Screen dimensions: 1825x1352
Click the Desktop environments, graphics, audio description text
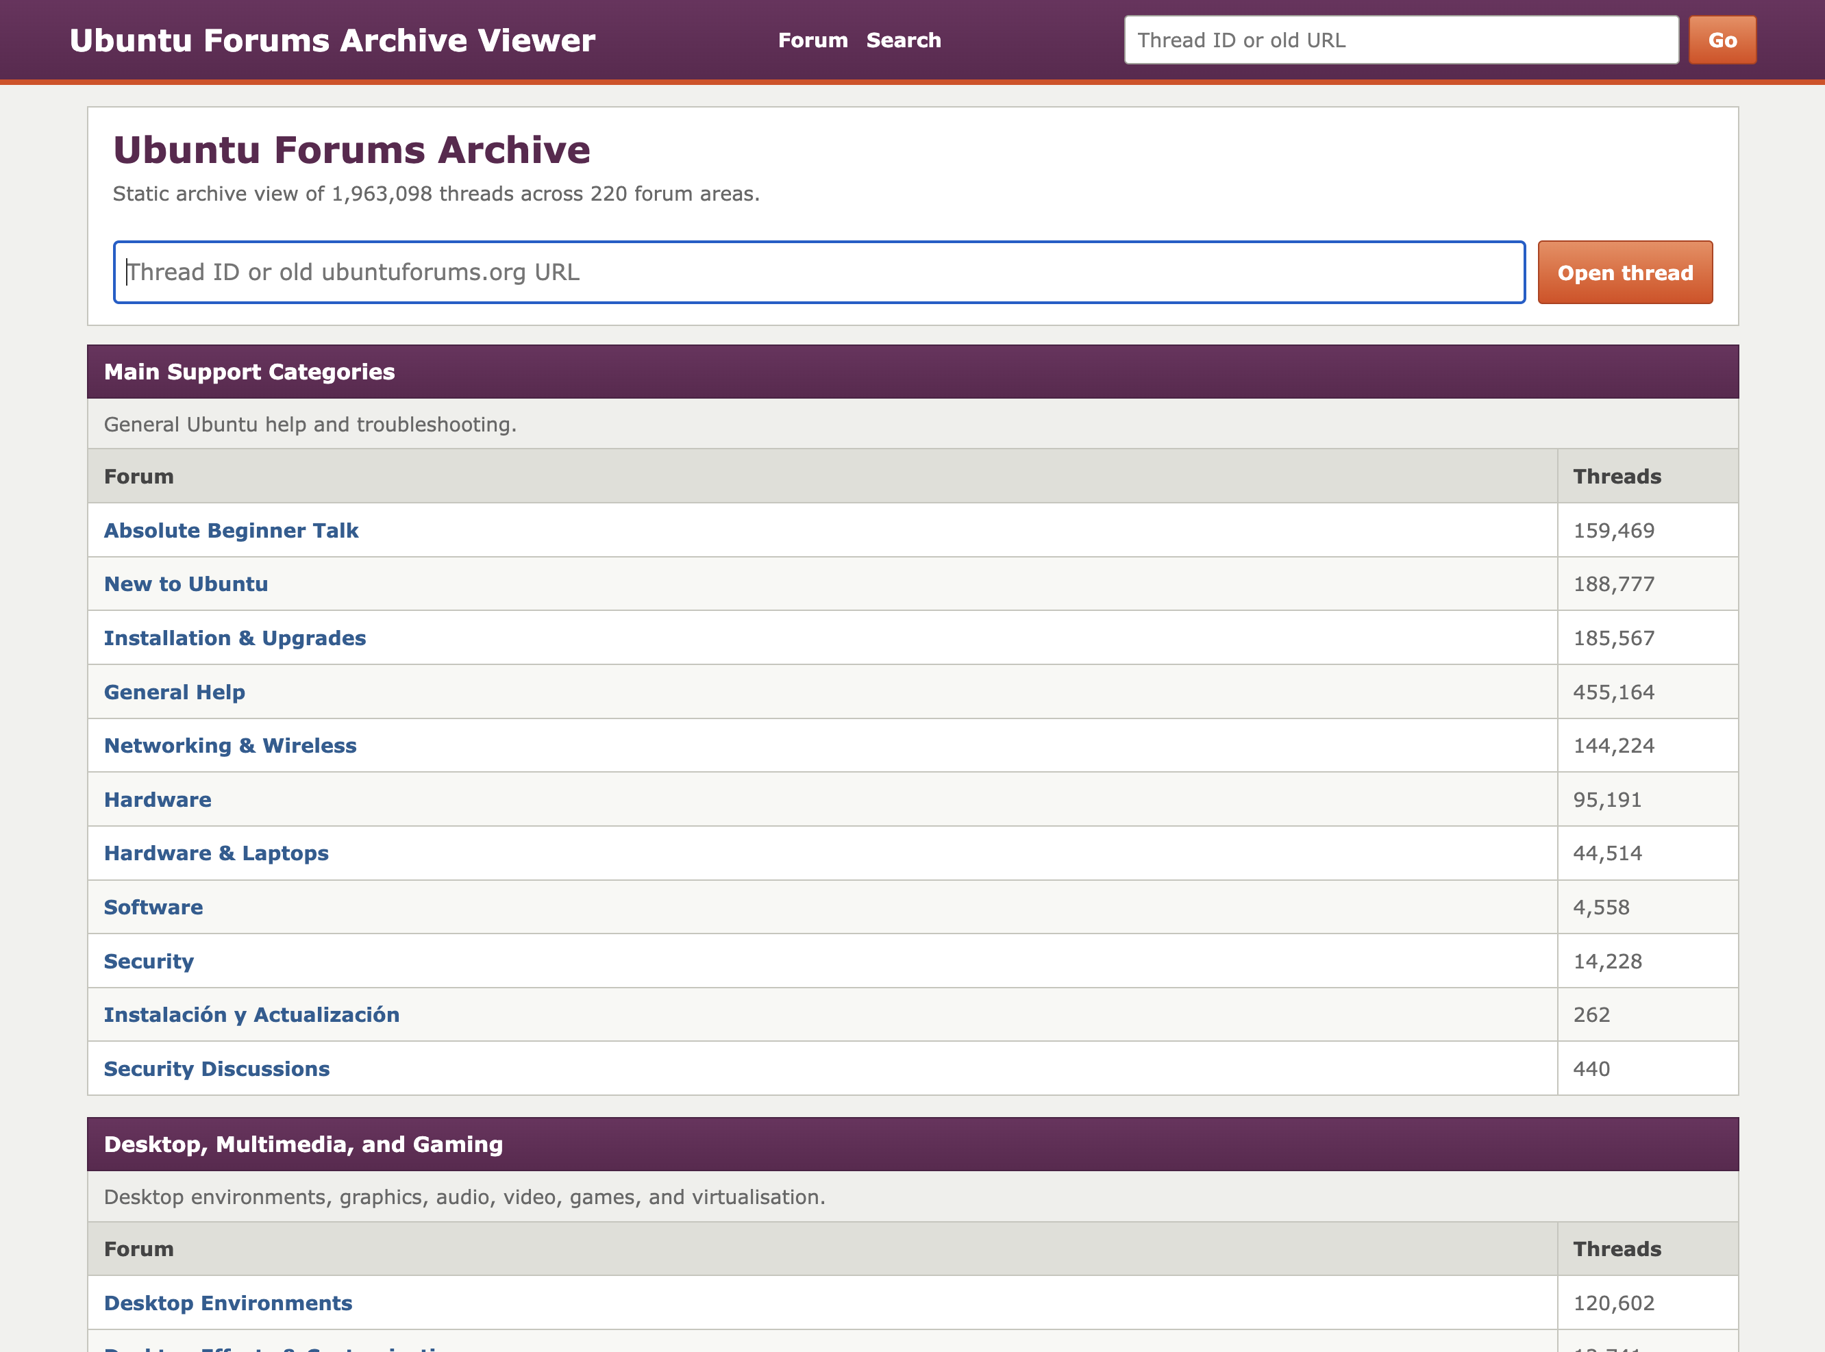click(465, 1197)
